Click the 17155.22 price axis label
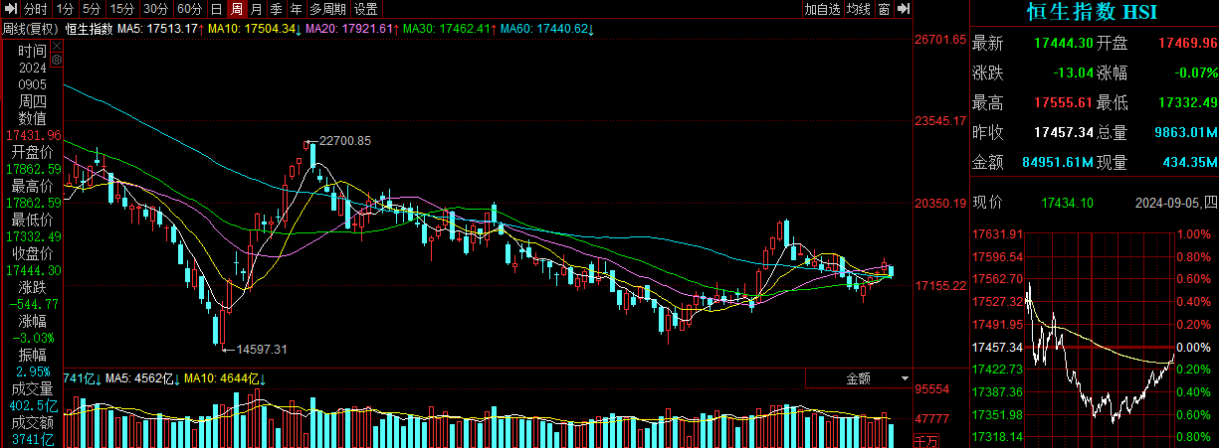Screen dimensions: 1219x448 [940, 286]
